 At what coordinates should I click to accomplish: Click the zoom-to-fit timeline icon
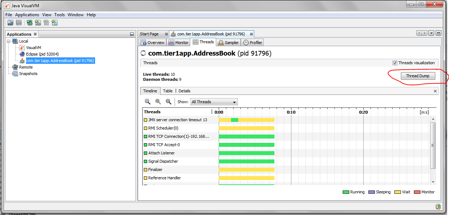[x=168, y=102]
